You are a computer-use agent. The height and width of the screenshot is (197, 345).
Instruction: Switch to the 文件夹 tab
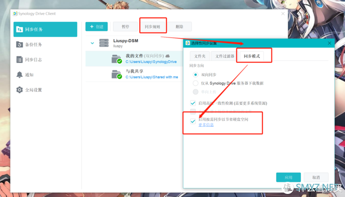(x=200, y=56)
